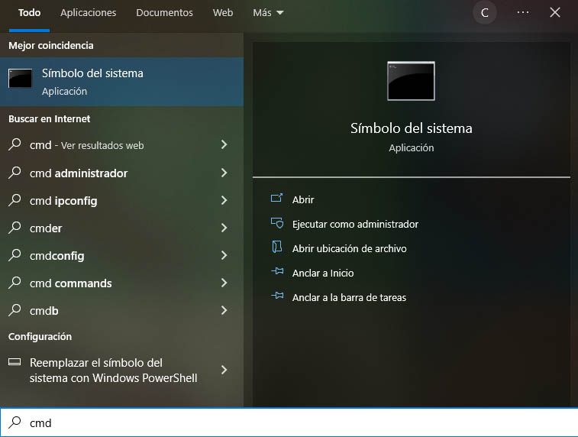
Task: Expand the cmd administrador suggestion arrow
Action: pos(224,173)
